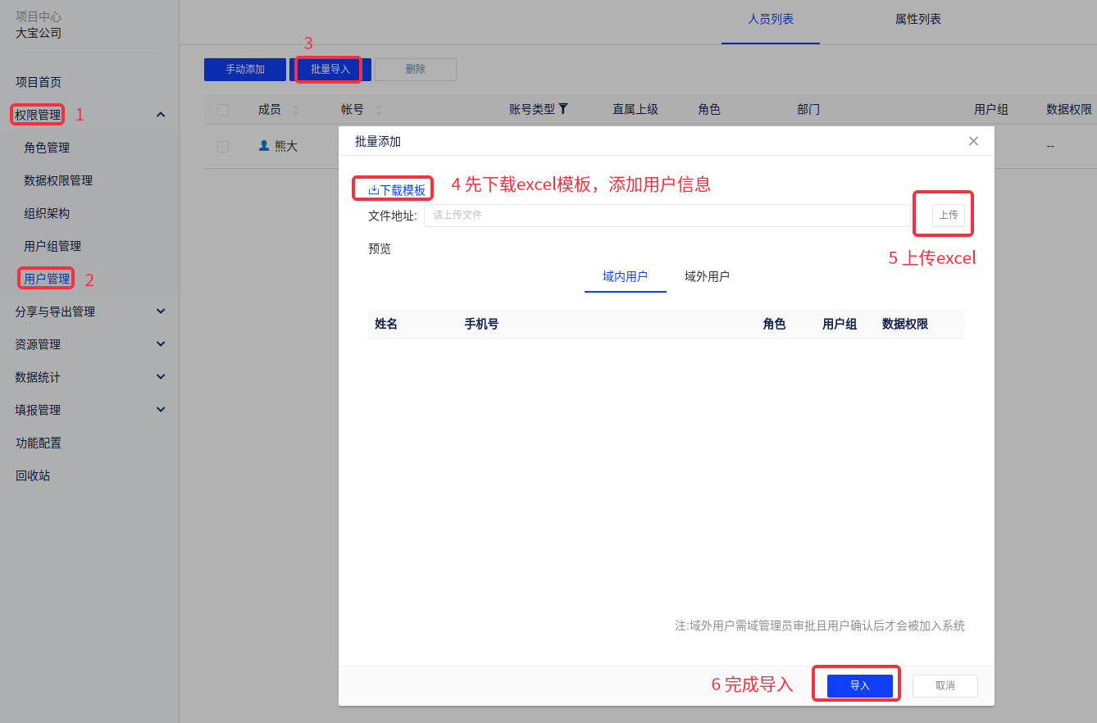Click the 手动添加 button
This screenshot has width=1097, height=723.
(245, 70)
